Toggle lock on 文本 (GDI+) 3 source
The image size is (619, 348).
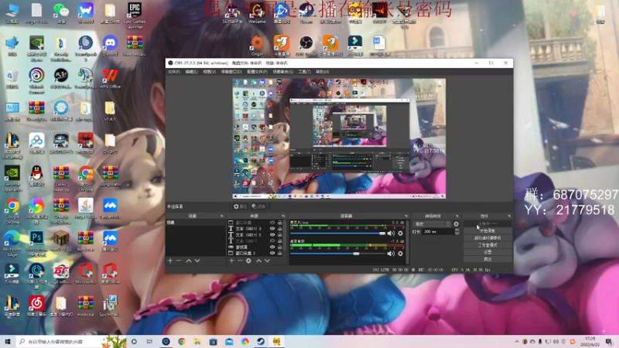[x=280, y=228]
